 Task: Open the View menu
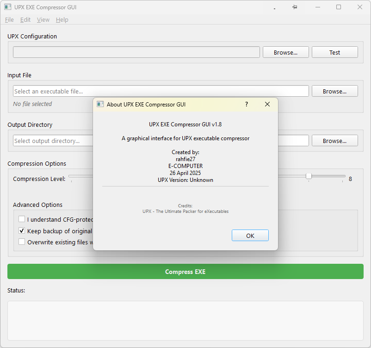pyautogui.click(x=43, y=19)
